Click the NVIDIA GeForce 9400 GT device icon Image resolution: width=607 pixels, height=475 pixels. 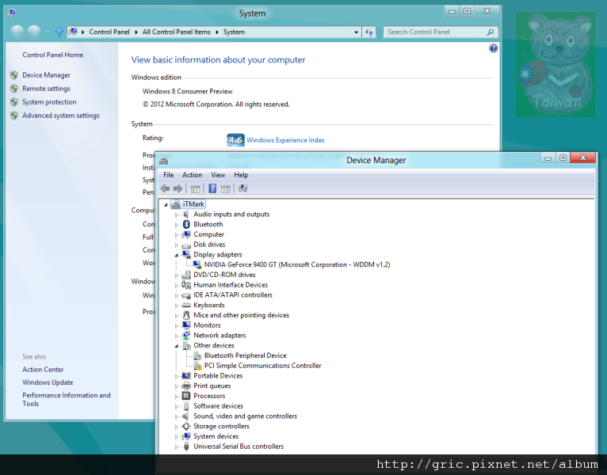[x=197, y=264]
